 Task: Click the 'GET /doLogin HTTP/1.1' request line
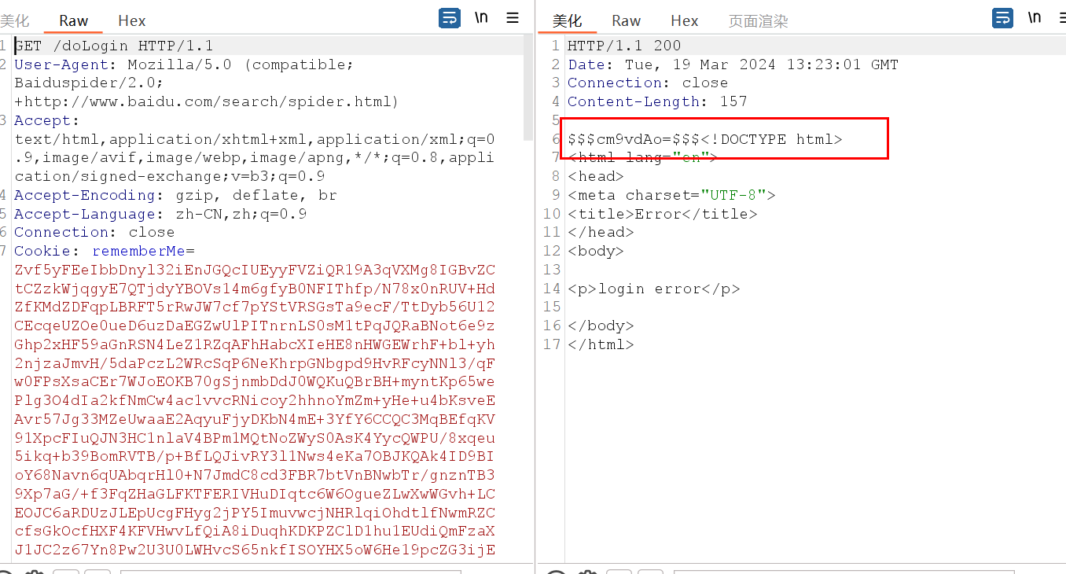[113, 46]
